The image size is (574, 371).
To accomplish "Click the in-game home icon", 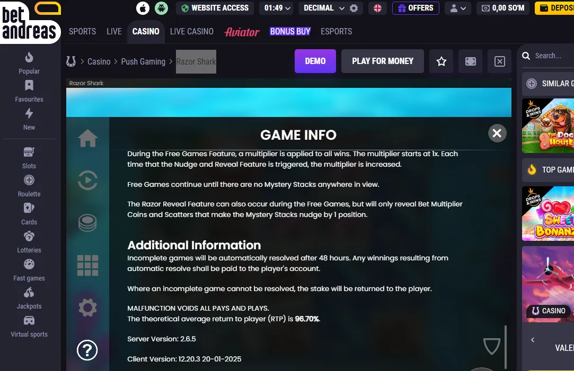I will click(x=88, y=138).
